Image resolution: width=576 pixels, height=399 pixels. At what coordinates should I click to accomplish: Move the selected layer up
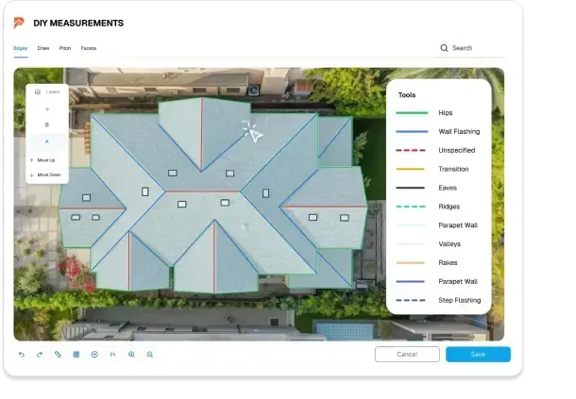tap(43, 160)
